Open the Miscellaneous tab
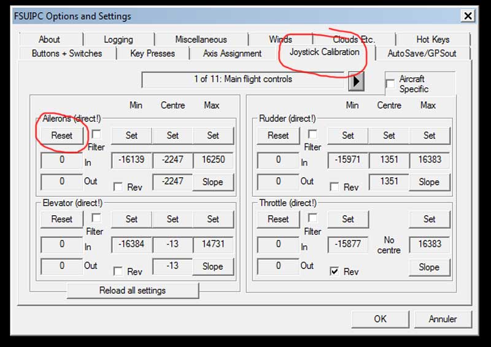The height and width of the screenshot is (347, 491). [201, 39]
